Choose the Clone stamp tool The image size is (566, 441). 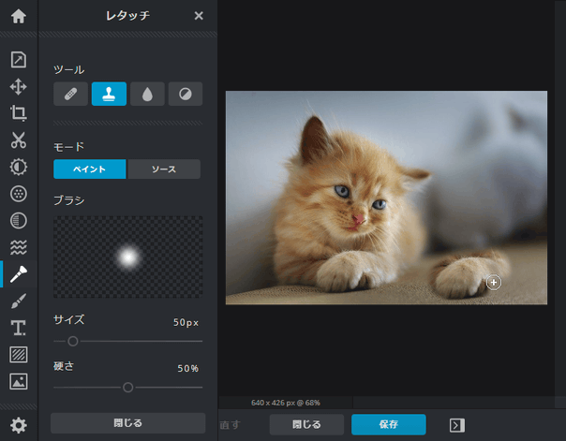(x=109, y=95)
